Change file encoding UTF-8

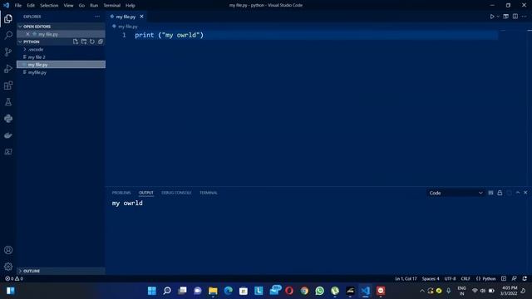point(450,278)
